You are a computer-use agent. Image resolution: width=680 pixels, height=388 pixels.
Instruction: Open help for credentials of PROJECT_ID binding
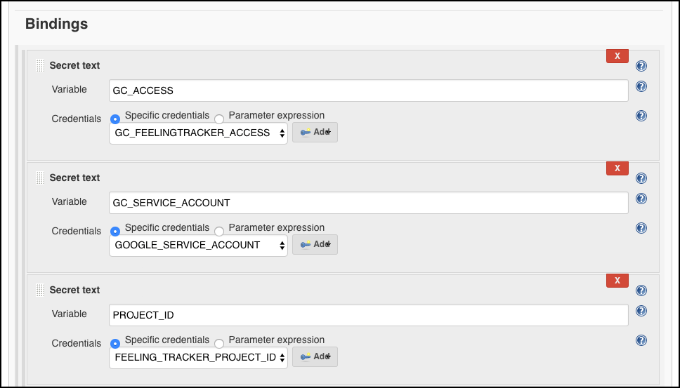(x=641, y=340)
